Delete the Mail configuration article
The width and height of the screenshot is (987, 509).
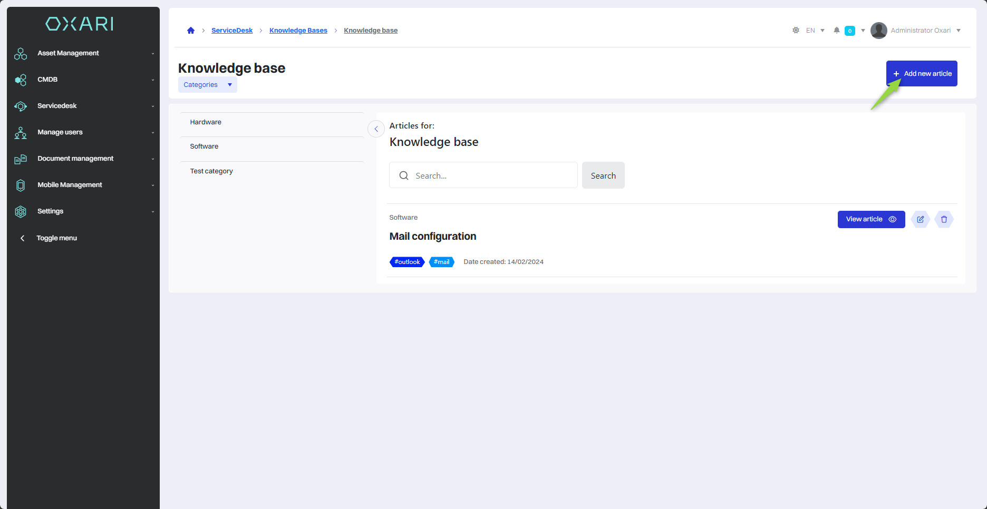point(944,219)
